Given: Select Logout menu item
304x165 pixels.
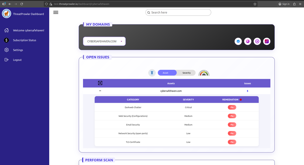Looking at the screenshot, I should (17, 60).
